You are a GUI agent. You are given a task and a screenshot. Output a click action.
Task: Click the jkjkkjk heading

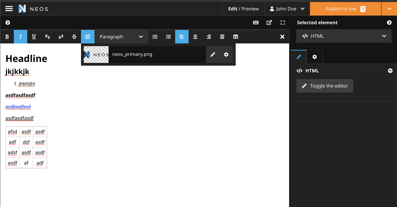click(x=17, y=72)
